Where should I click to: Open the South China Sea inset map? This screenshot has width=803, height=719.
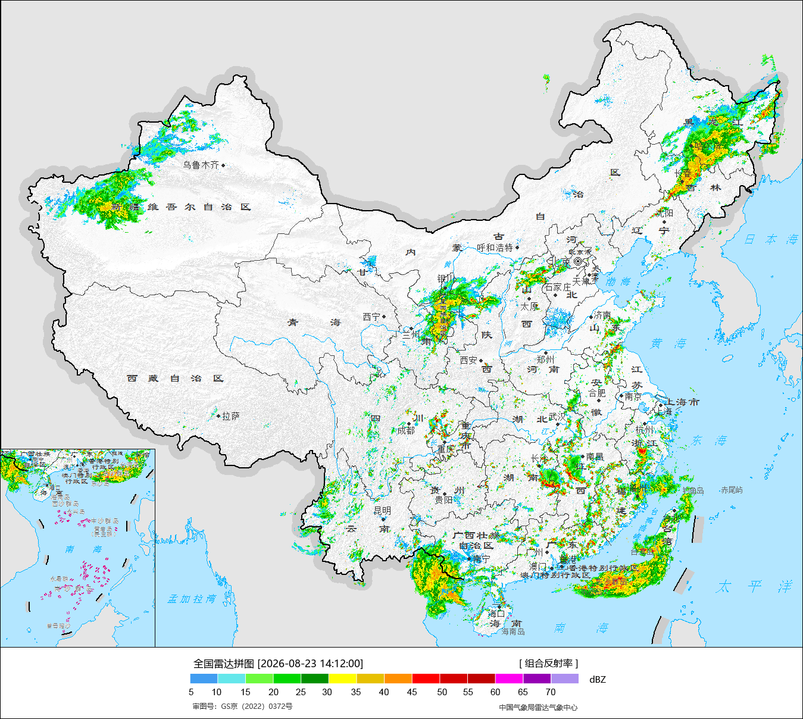[x=78, y=548]
